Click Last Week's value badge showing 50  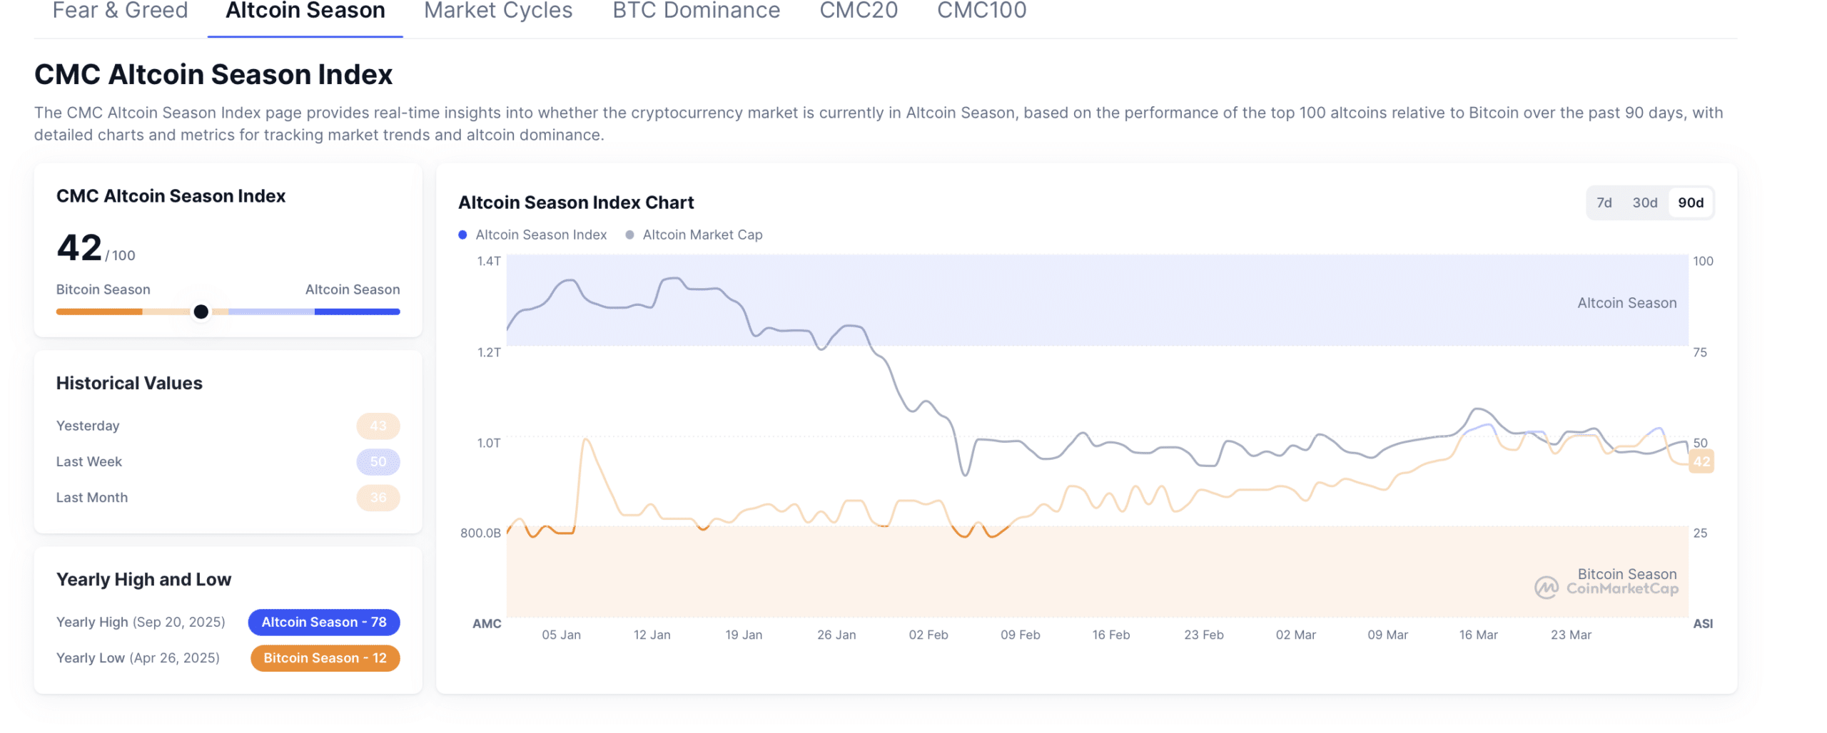tap(378, 461)
